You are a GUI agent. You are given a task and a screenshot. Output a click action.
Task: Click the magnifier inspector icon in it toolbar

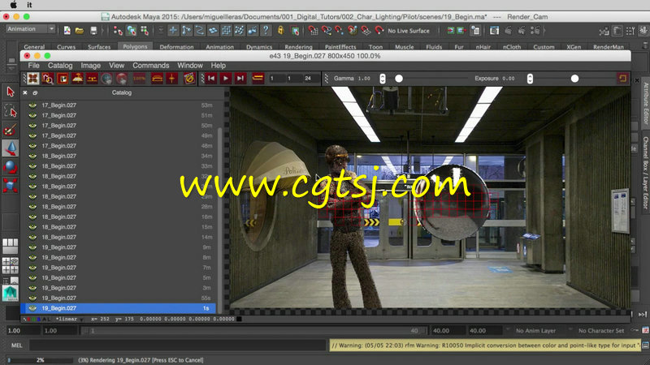click(48, 78)
